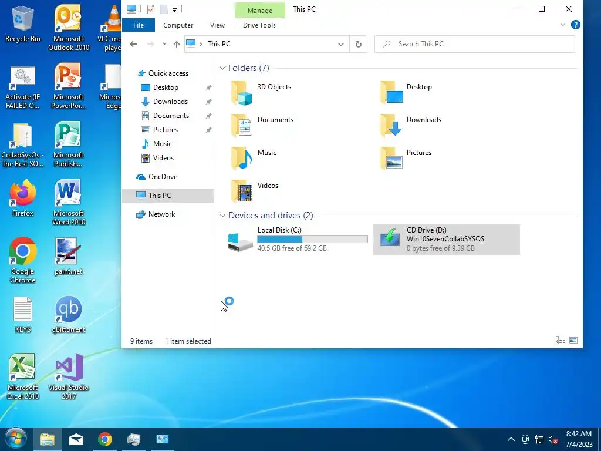This screenshot has width=601, height=451.
Task: Launch Visual Studio 2017 shortcut
Action: coord(69,376)
